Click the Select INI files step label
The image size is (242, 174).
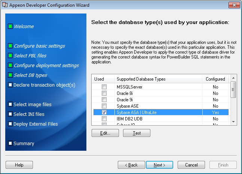coord(29,114)
